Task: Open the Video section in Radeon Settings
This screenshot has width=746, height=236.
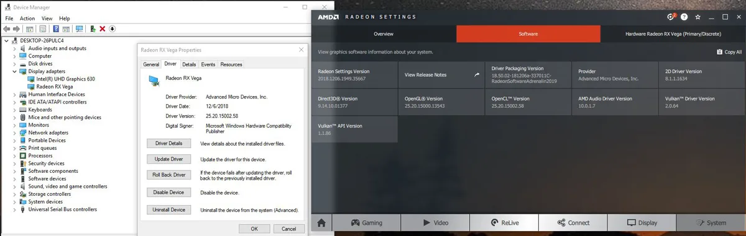Action: pos(435,223)
